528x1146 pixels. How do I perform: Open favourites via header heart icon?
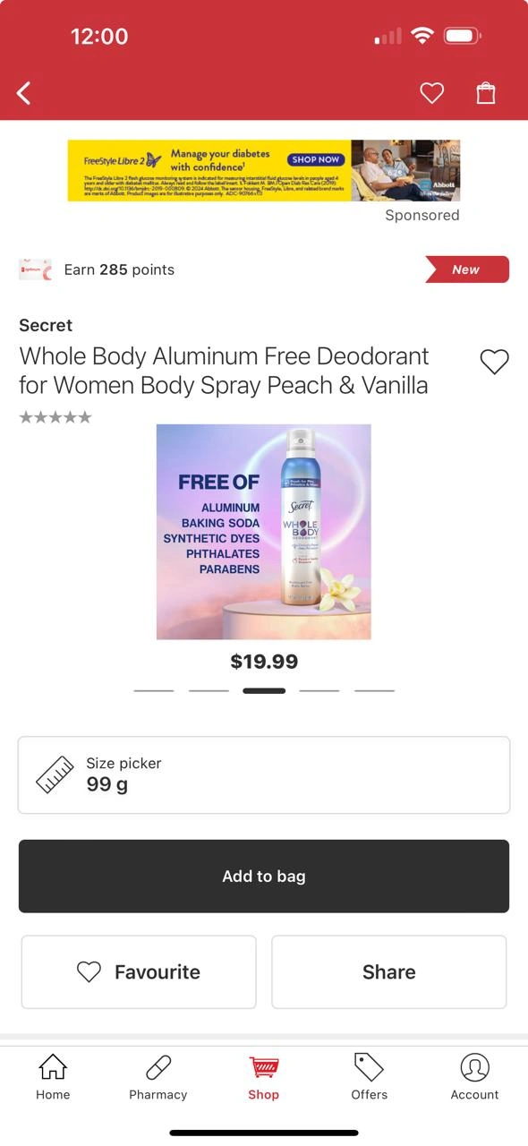tap(432, 92)
